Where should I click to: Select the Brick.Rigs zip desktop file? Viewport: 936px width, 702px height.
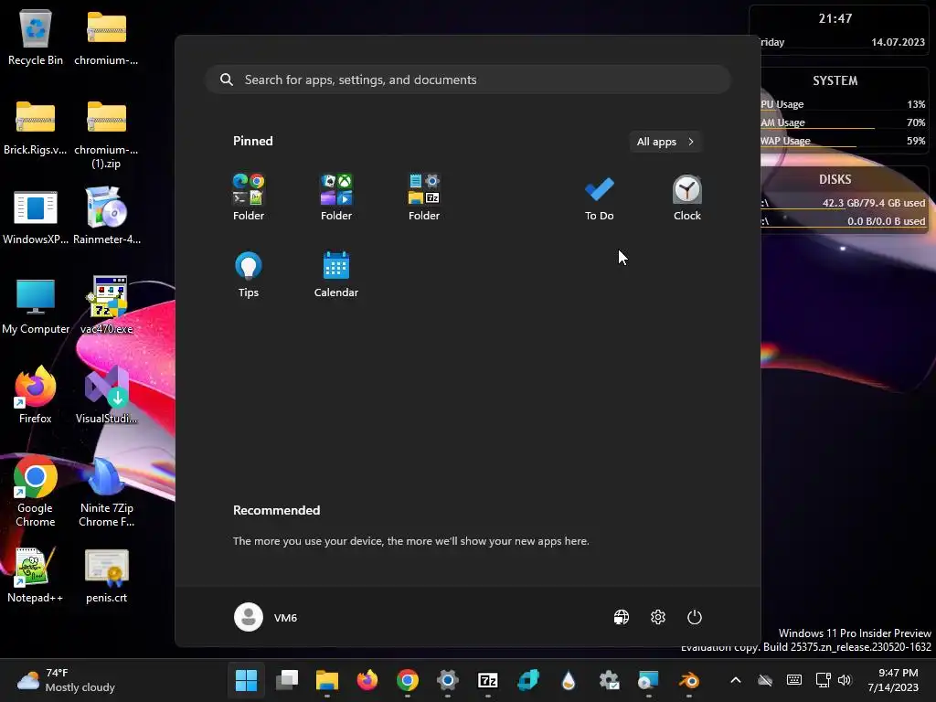(36, 126)
